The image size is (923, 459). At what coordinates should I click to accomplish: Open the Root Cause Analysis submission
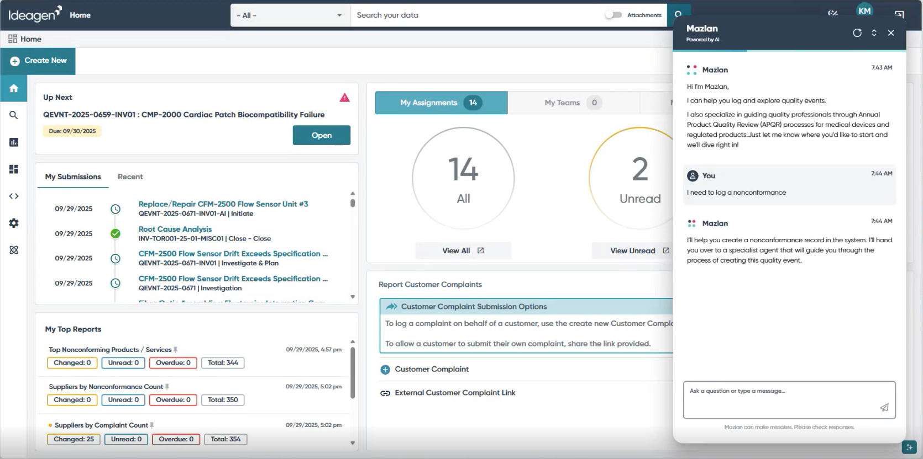coord(175,229)
